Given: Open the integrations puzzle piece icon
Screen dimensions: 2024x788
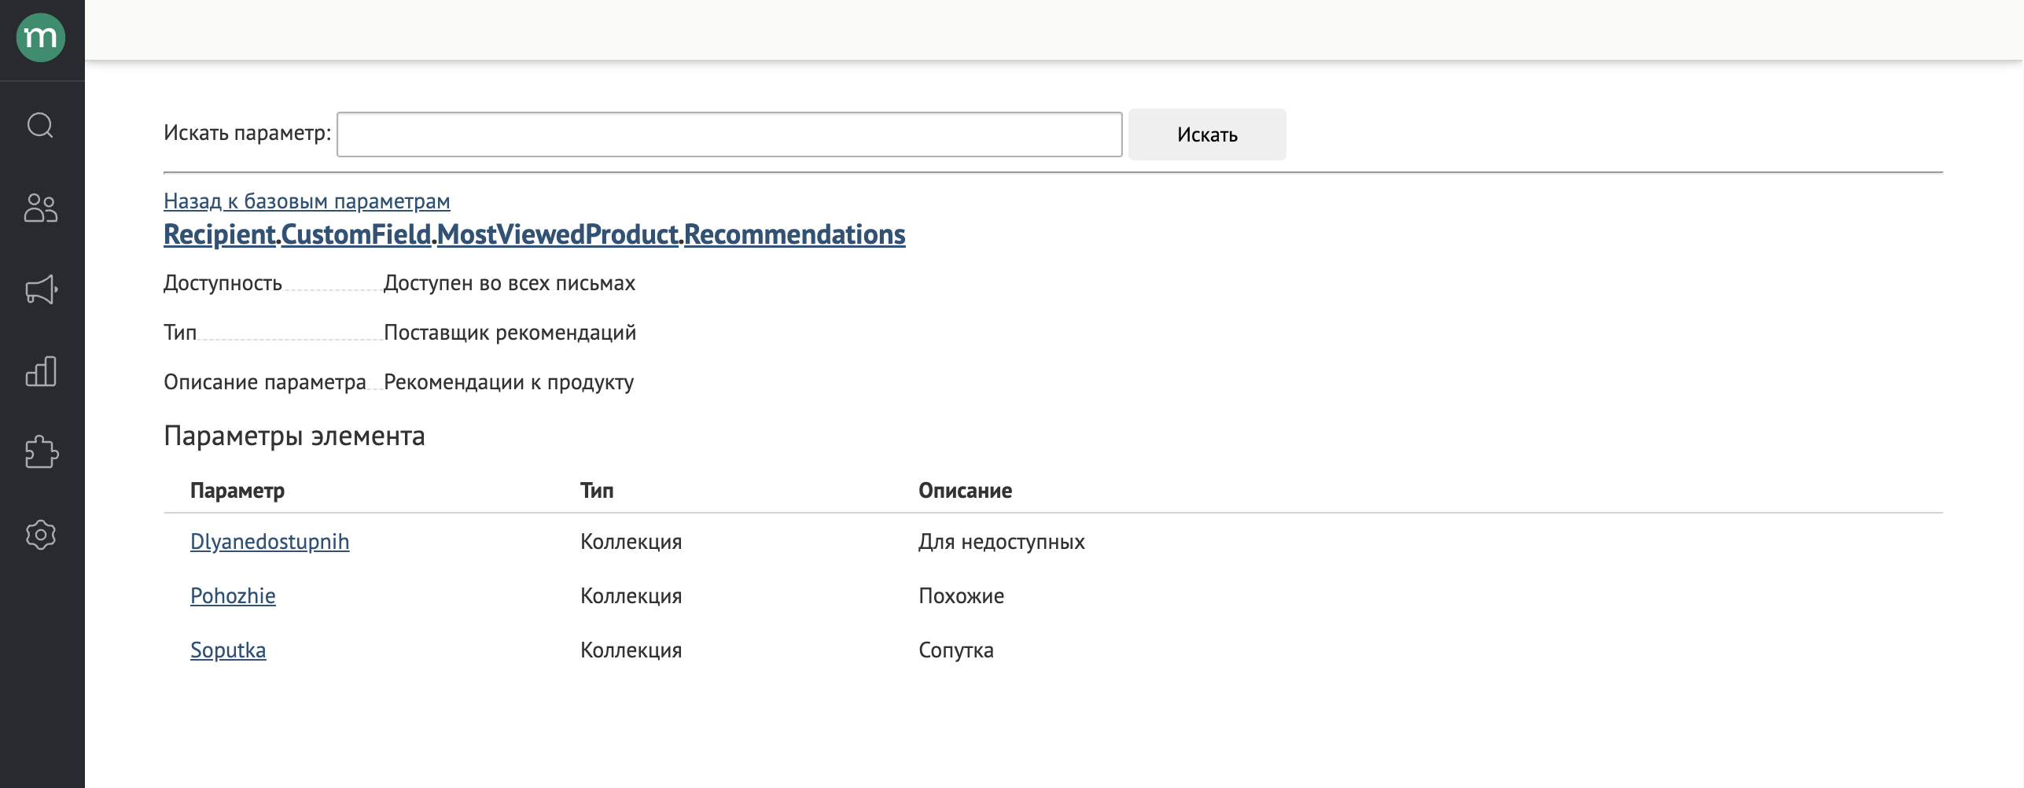Looking at the screenshot, I should point(41,452).
